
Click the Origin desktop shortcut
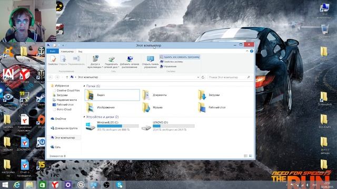tap(41, 122)
